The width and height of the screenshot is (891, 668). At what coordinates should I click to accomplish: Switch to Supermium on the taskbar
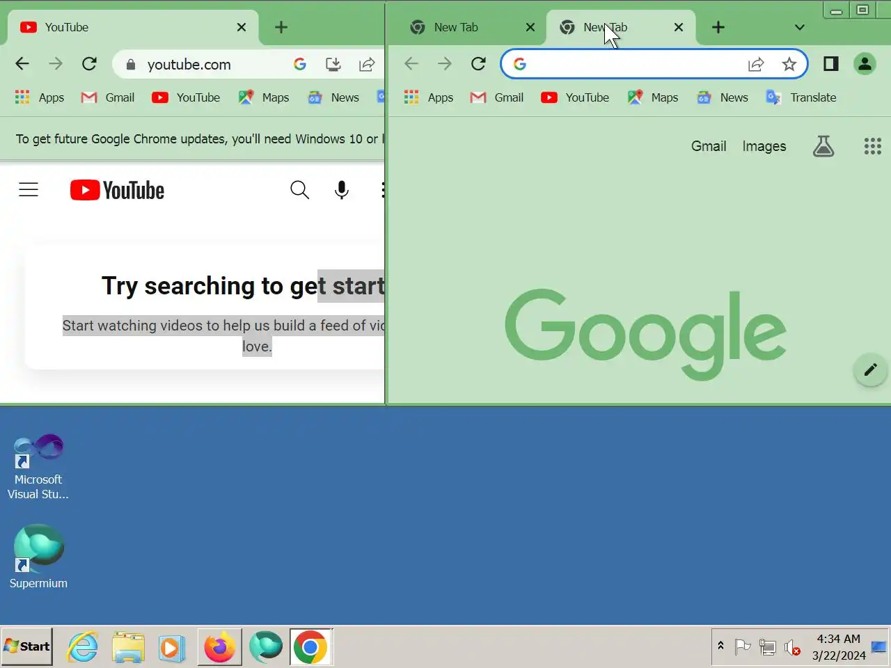pos(266,647)
